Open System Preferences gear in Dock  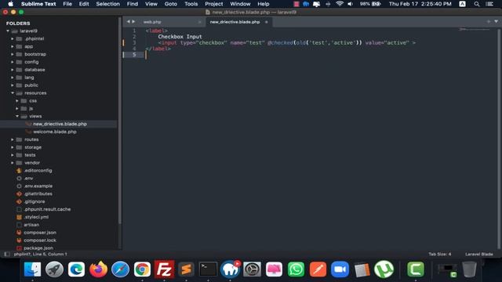click(x=252, y=269)
